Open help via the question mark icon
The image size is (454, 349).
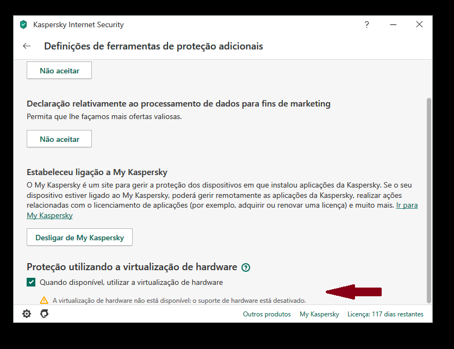coord(366,24)
